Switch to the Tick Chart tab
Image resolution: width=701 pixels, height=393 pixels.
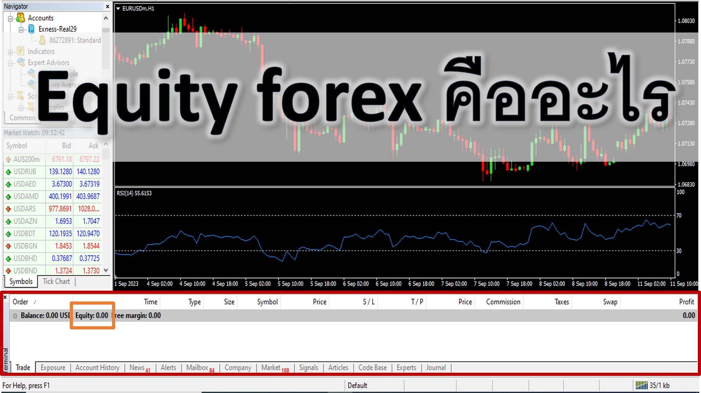click(56, 282)
